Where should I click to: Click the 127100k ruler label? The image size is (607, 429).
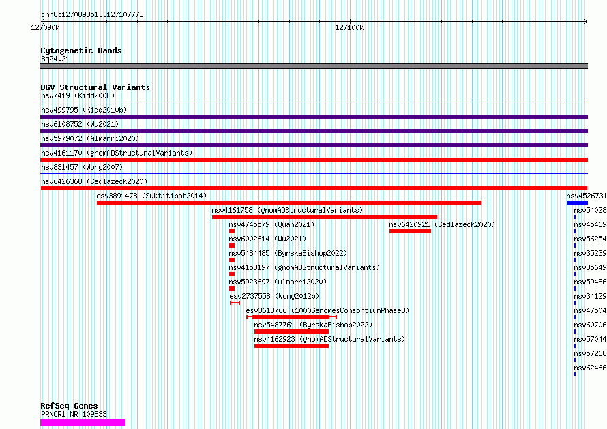click(x=349, y=27)
